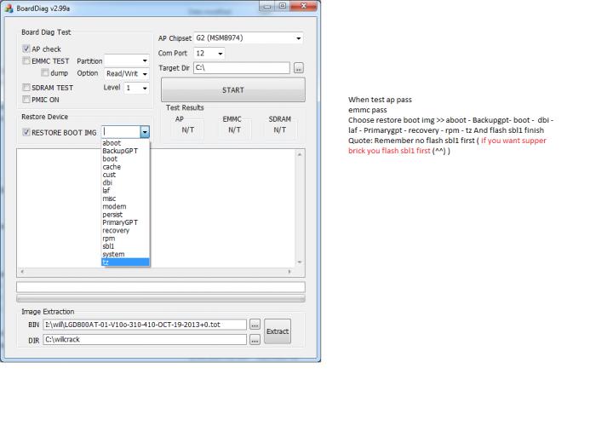590x443 pixels.
Task: Click the BIN file path field
Action: click(x=145, y=325)
